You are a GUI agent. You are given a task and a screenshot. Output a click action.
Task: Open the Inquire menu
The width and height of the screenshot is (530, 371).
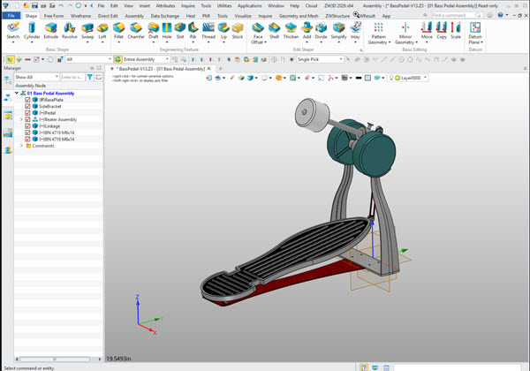(x=188, y=5)
